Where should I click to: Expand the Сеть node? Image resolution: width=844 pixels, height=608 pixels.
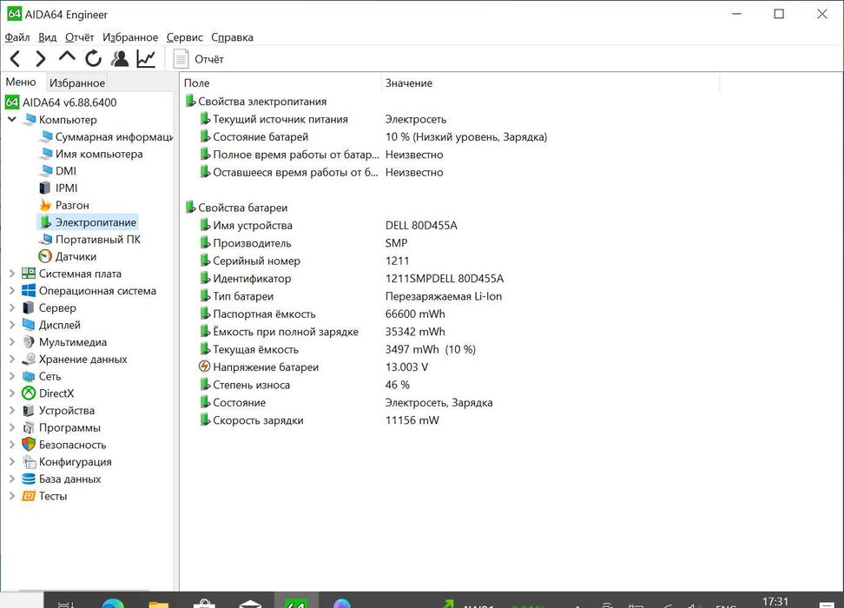tap(12, 376)
